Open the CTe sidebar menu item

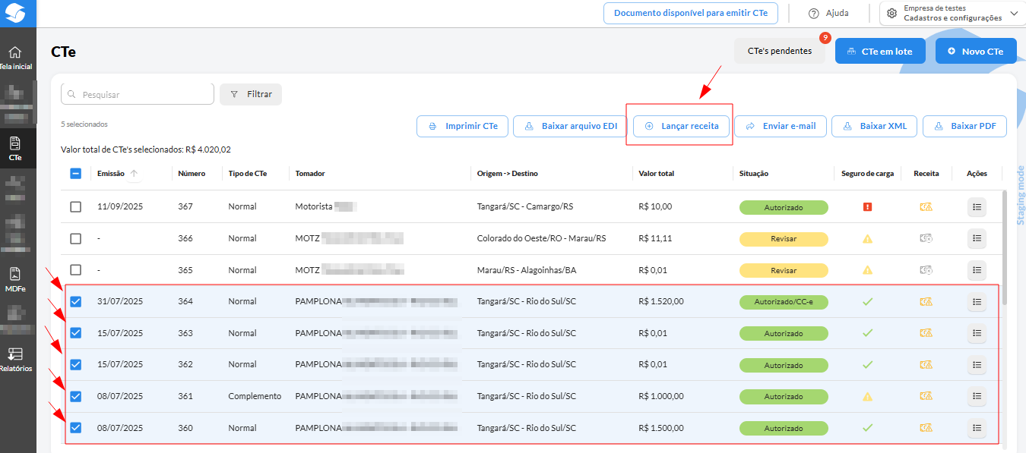15,148
